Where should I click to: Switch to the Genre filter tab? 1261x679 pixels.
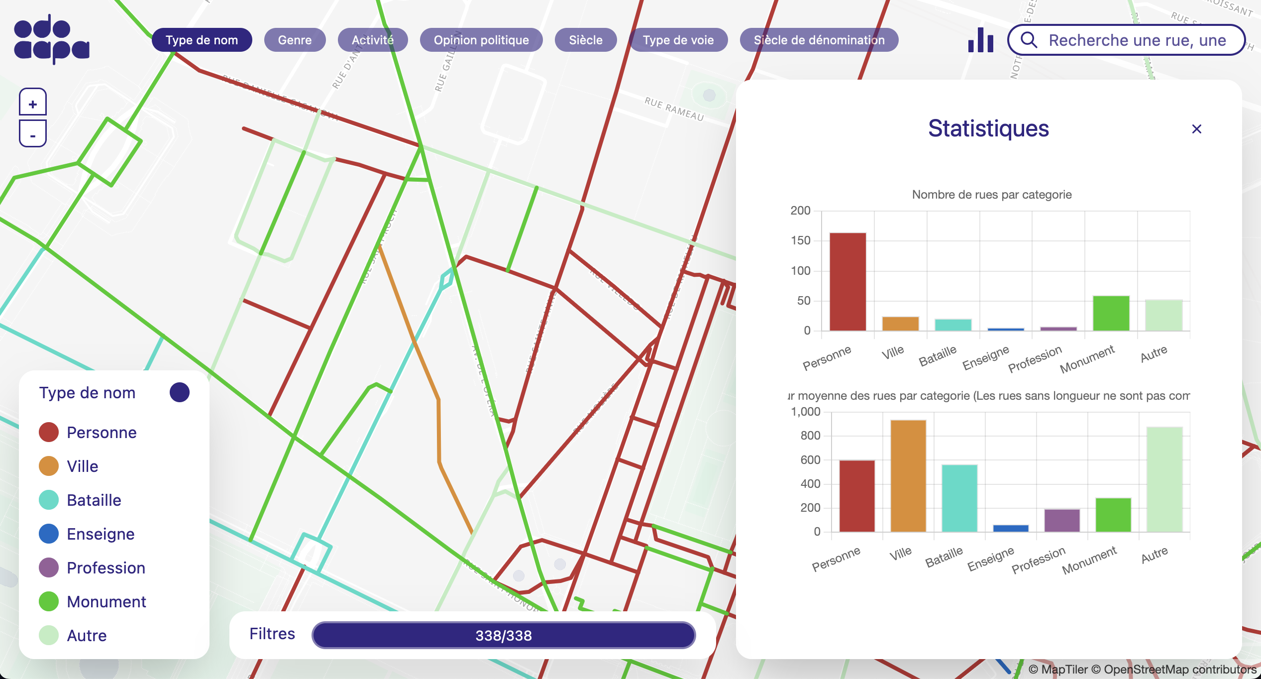[x=295, y=40]
